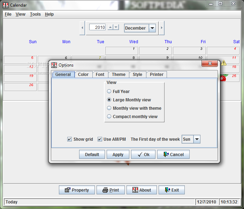Select December 3 cell in calendar
This screenshot has height=209, width=244.
tap(189, 51)
